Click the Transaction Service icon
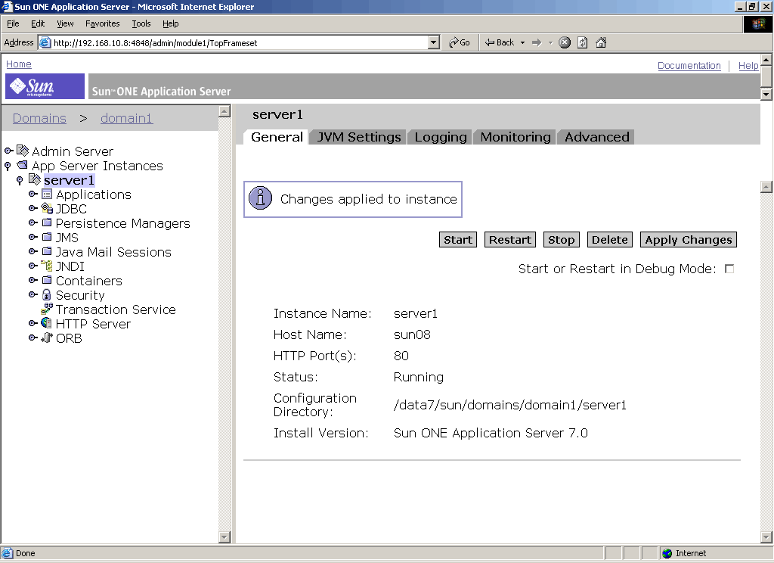 (47, 309)
